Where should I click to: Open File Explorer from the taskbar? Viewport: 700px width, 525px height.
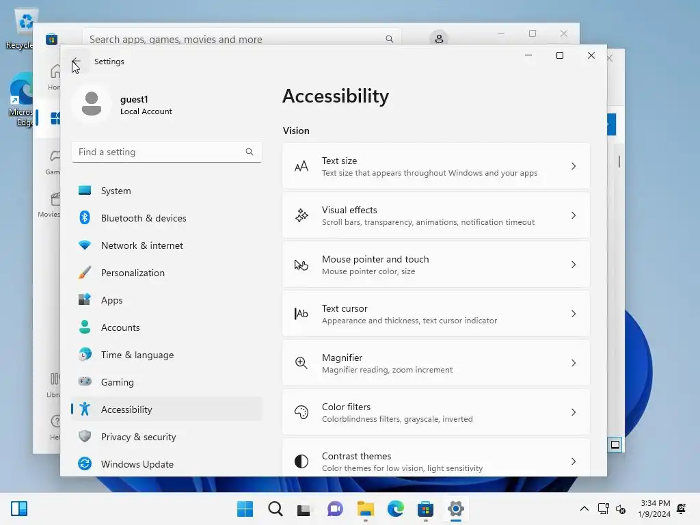click(366, 509)
